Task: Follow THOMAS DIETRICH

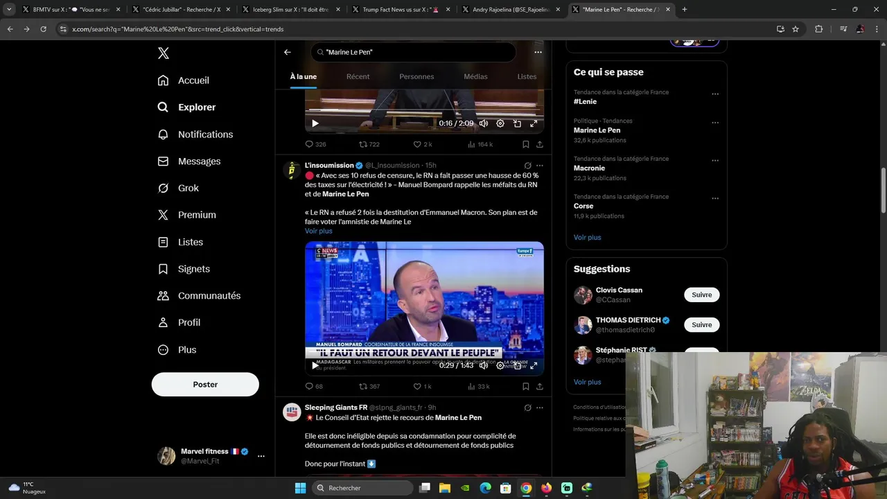Action: (702, 324)
